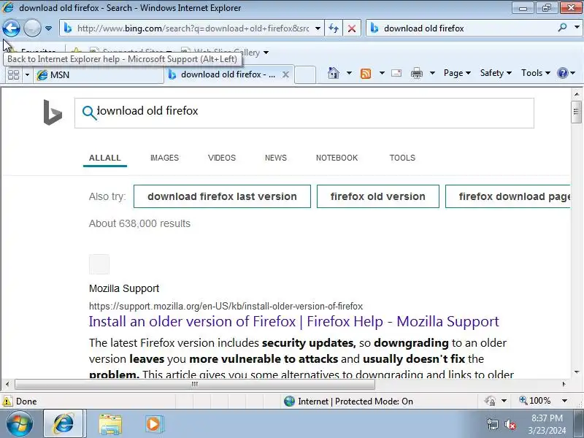This screenshot has height=438, width=584.
Task: Click the vertical scrollbar thumb
Action: click(577, 112)
